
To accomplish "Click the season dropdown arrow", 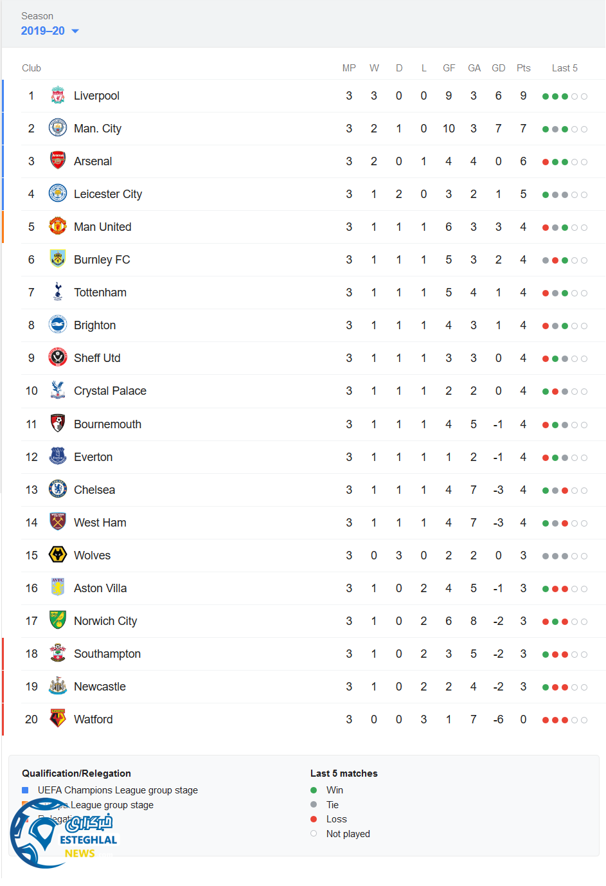I will click(75, 31).
